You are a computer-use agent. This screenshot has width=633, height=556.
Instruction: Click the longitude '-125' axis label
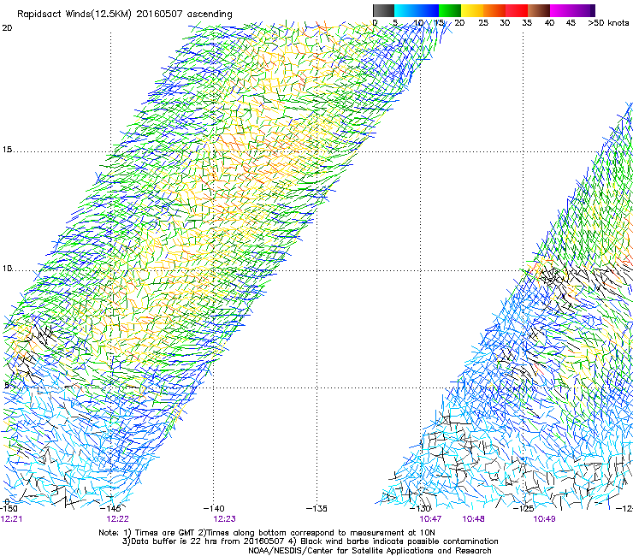click(x=524, y=508)
